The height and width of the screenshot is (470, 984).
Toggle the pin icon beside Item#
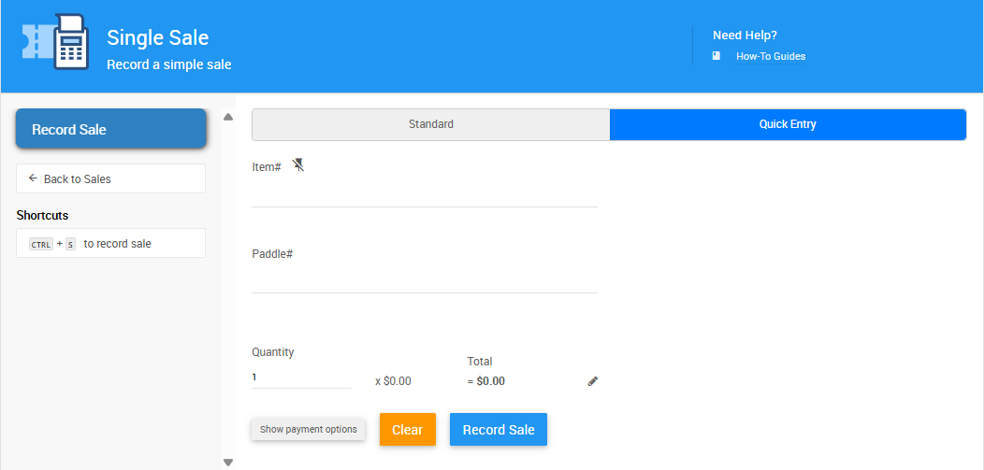coord(298,165)
